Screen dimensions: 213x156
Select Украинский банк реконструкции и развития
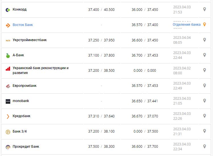pos(40,70)
